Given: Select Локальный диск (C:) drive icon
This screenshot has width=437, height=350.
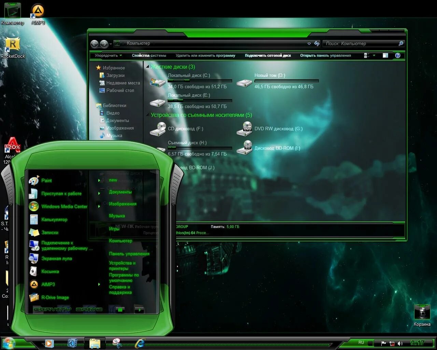Looking at the screenshot, I should click(158, 82).
